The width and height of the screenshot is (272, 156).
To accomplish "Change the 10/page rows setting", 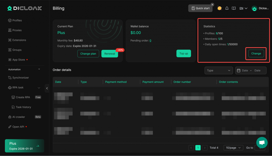I will point(233,148).
